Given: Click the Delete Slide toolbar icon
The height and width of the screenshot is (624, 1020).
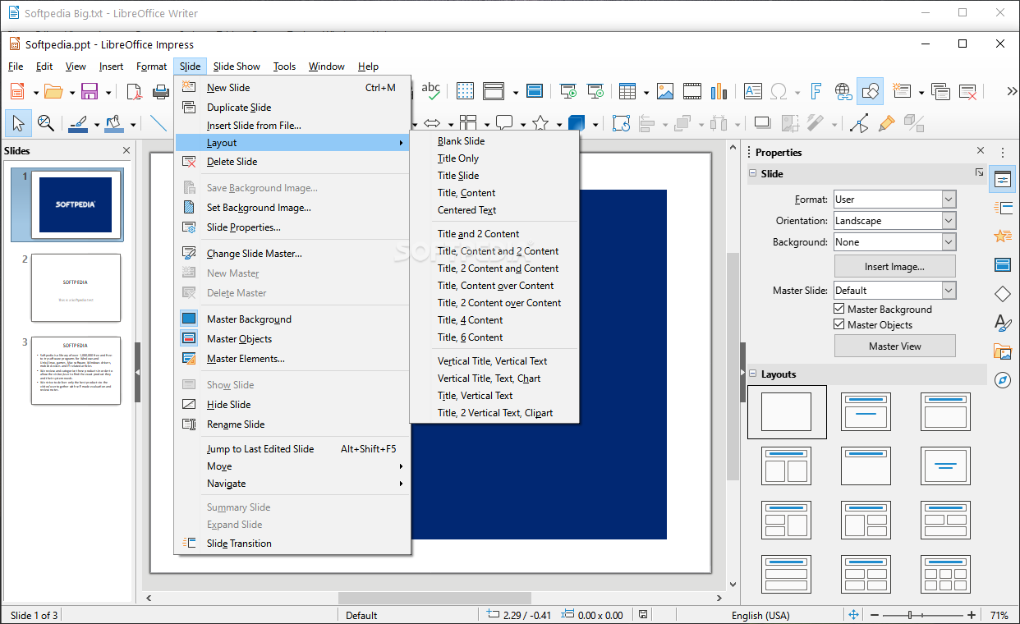Looking at the screenshot, I should 968,91.
